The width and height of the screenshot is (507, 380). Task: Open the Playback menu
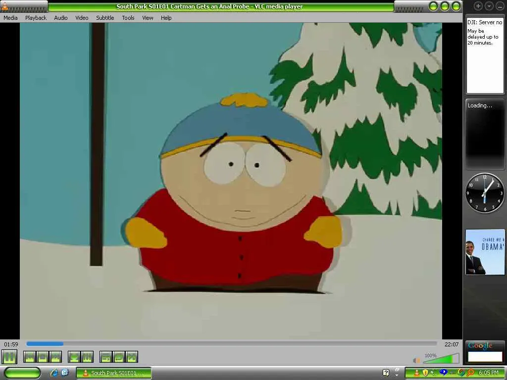click(x=36, y=18)
